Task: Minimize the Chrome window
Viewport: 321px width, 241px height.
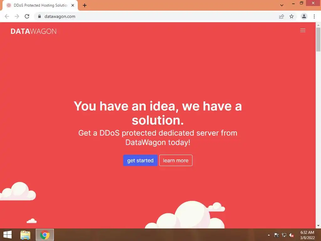Action: (293, 3)
